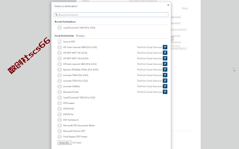This screenshot has height=149, width=239.
Task: Click printer icon beside Lexmark X364dw
Action: click(x=59, y=86)
